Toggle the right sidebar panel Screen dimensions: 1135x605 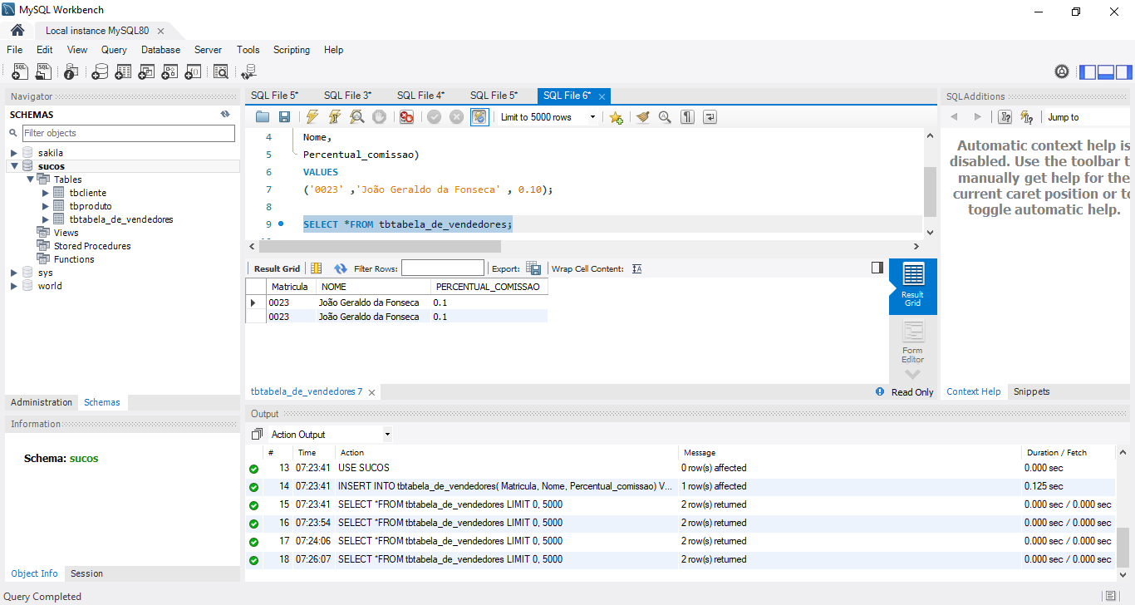pyautogui.click(x=1123, y=72)
